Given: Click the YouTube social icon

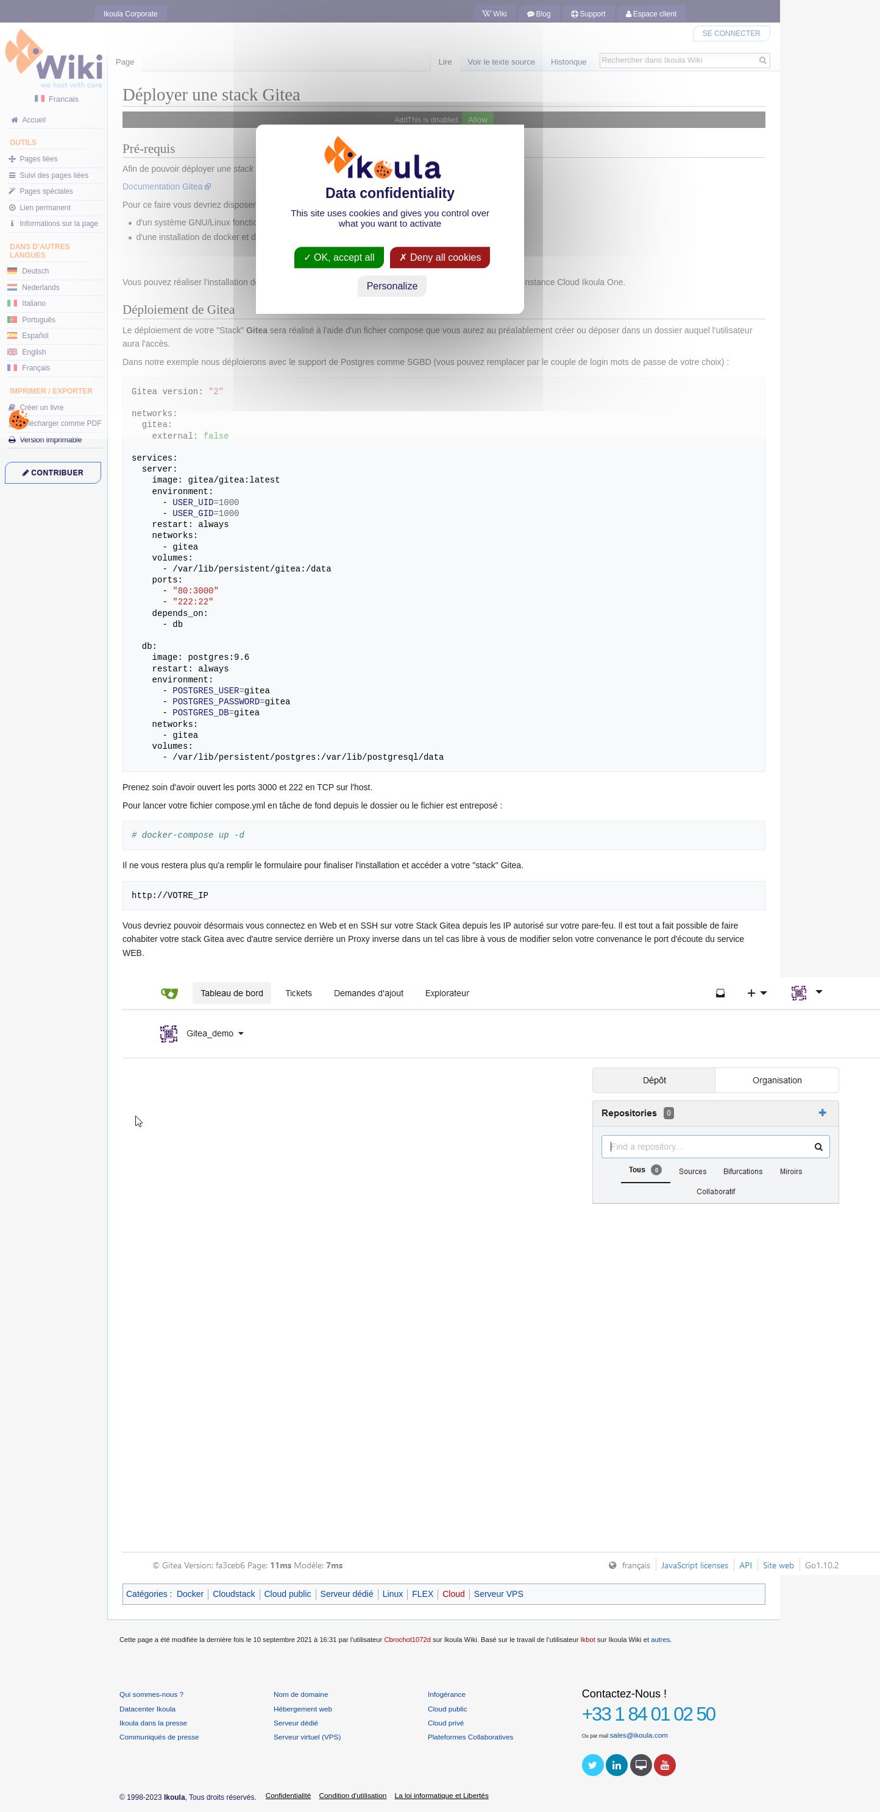Looking at the screenshot, I should pos(665,1764).
